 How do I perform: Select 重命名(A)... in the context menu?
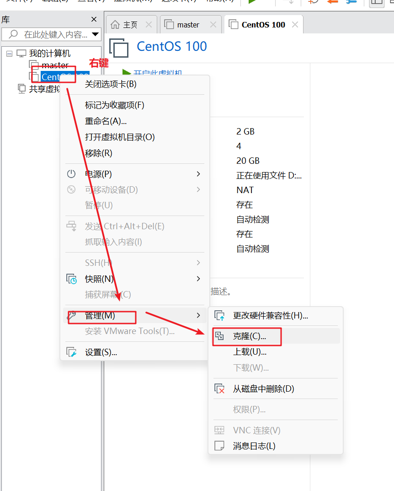tap(106, 121)
